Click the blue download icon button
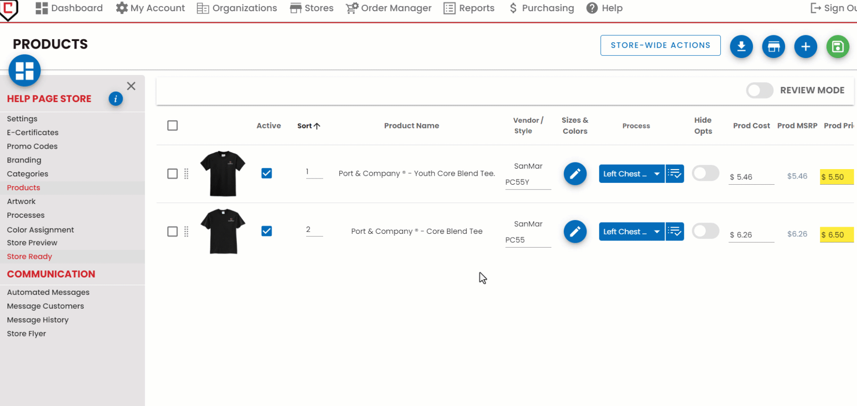This screenshot has height=406, width=857. 741,46
